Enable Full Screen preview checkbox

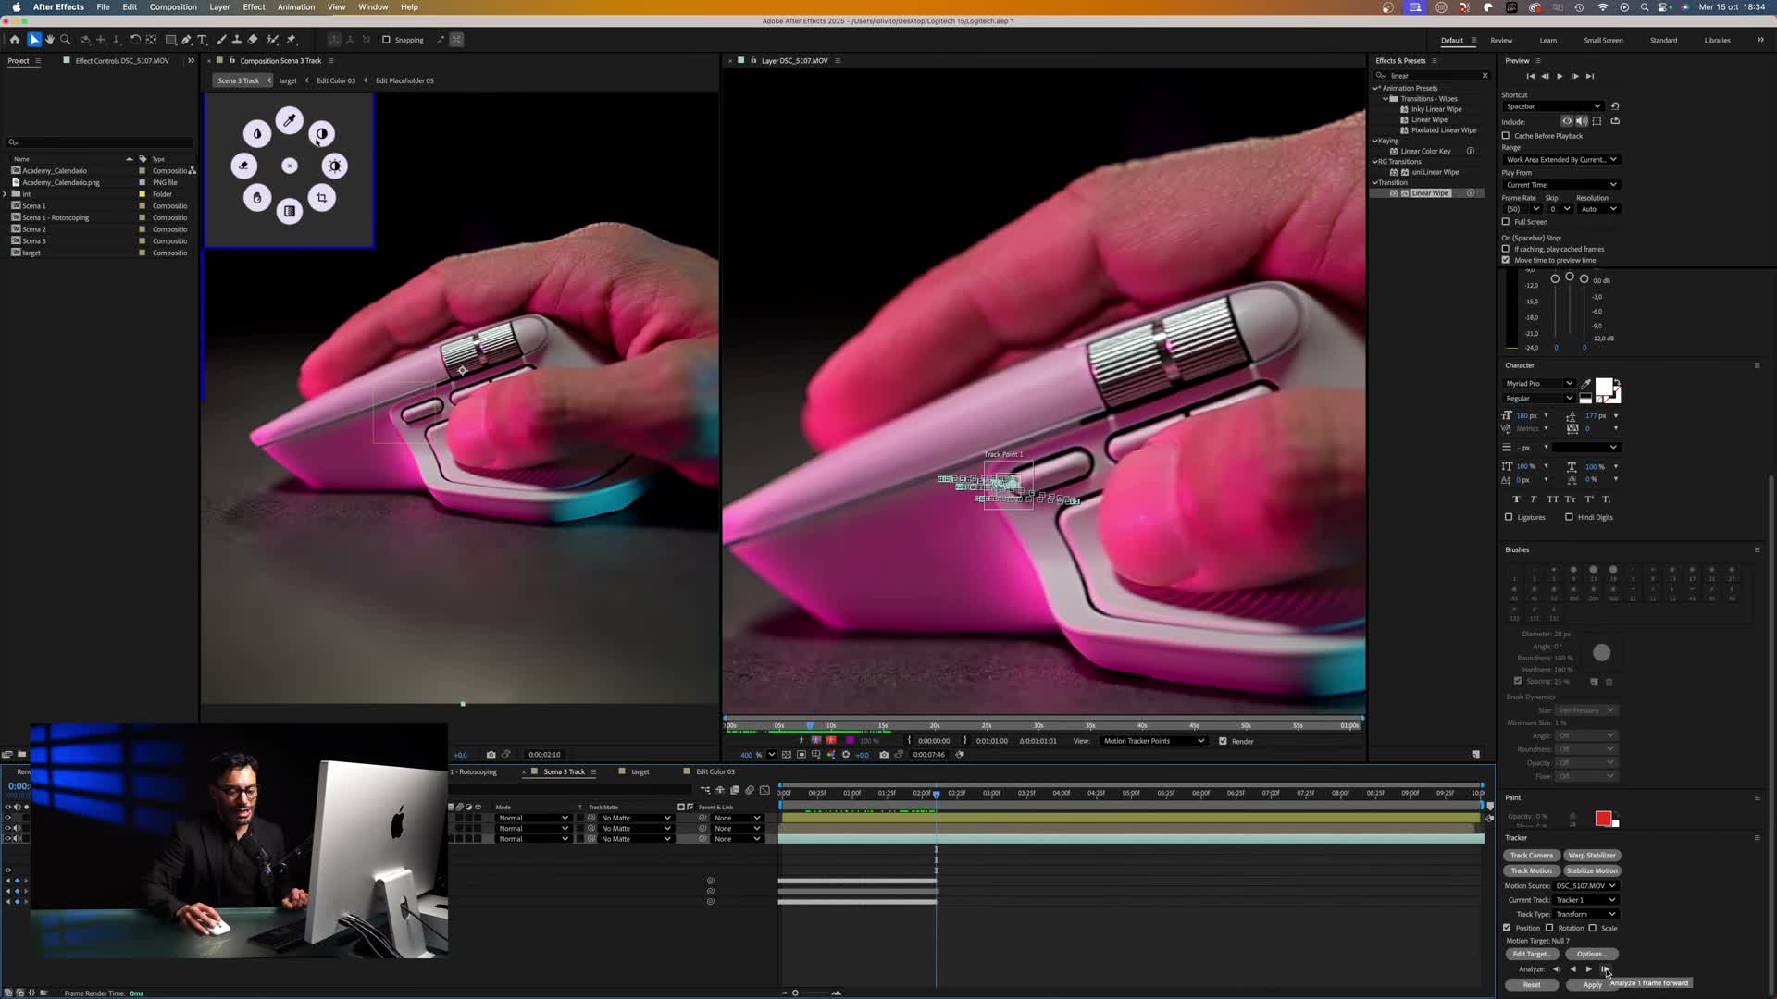click(x=1506, y=222)
